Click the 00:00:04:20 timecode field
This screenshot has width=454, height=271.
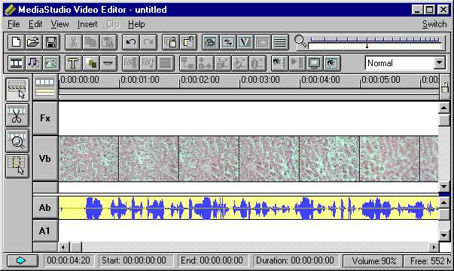click(x=69, y=260)
